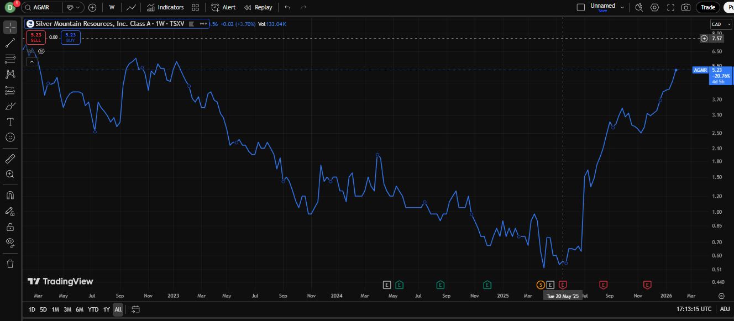Activate the zoom in tool
The width and height of the screenshot is (734, 321).
[10, 174]
